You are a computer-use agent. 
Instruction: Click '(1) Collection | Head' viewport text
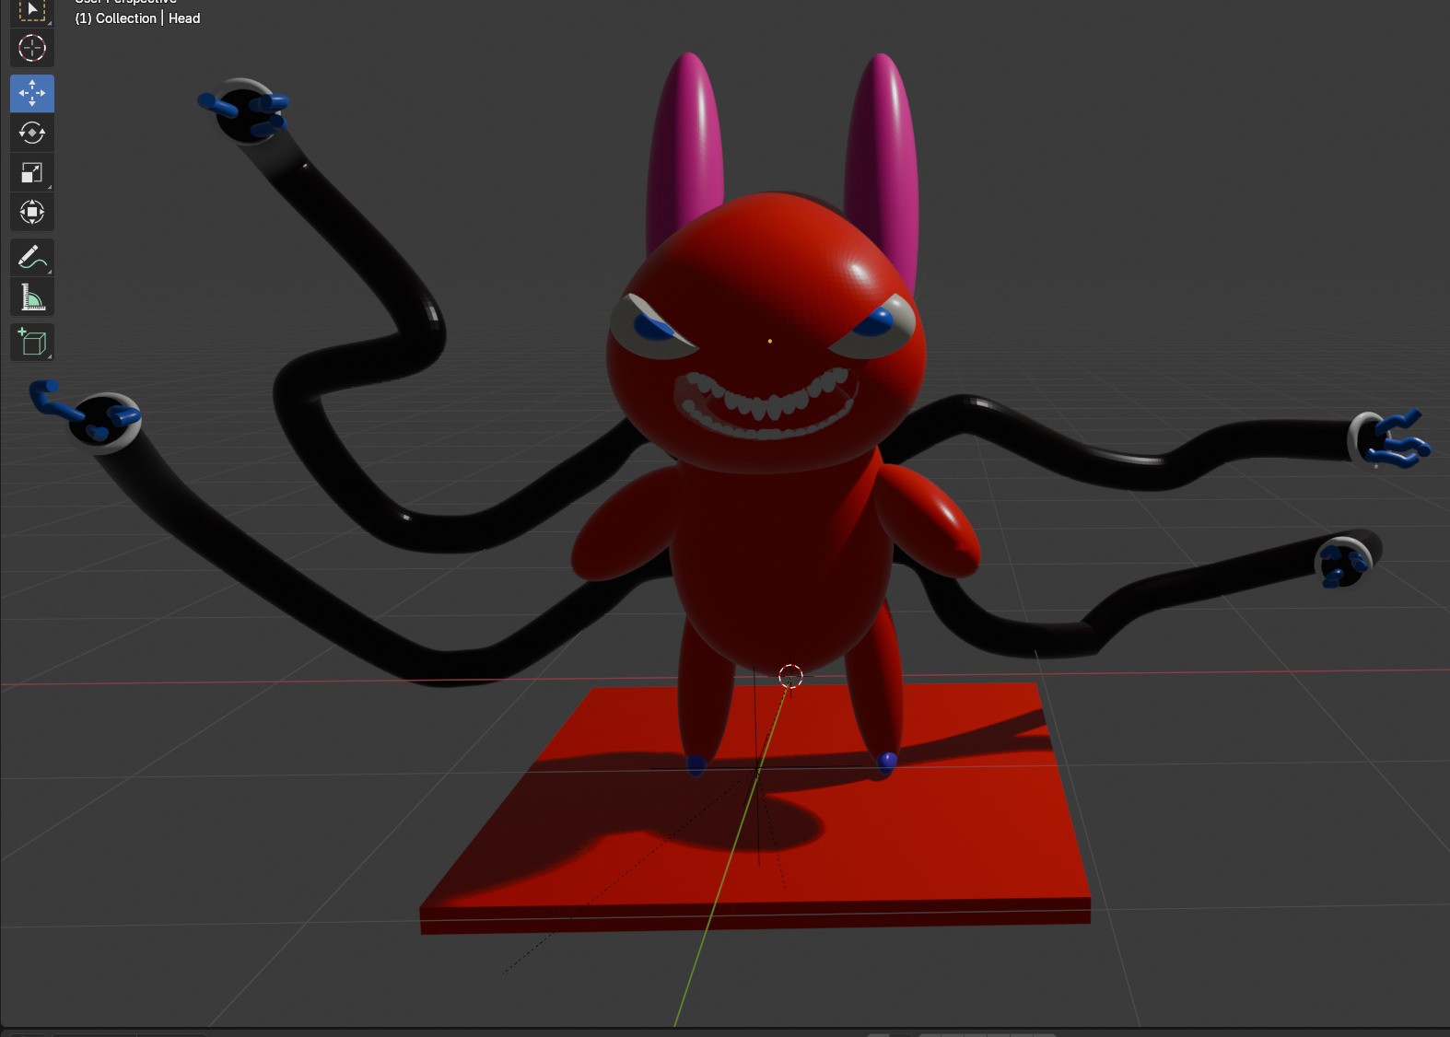[x=137, y=18]
